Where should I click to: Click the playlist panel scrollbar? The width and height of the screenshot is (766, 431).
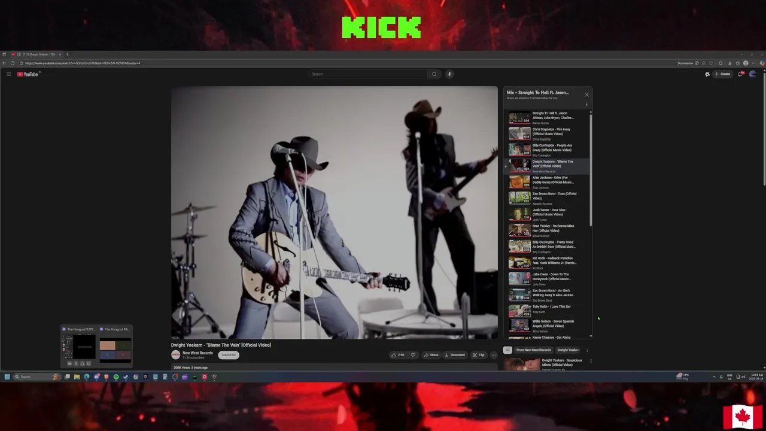591,171
